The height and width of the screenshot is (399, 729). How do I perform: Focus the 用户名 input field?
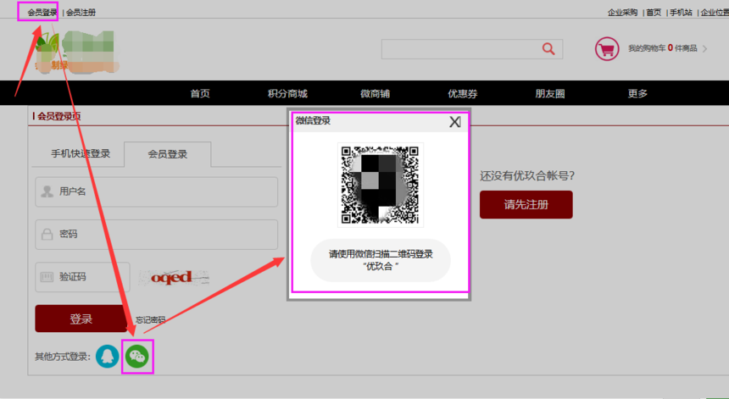[x=157, y=191]
